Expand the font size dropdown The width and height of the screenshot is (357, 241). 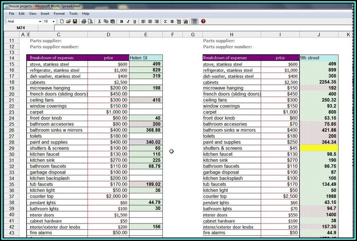[54, 21]
